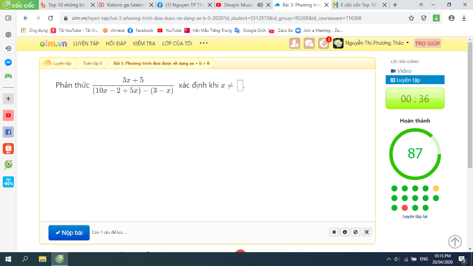Open the Windows notification center
The image size is (473, 266).
(x=462, y=259)
